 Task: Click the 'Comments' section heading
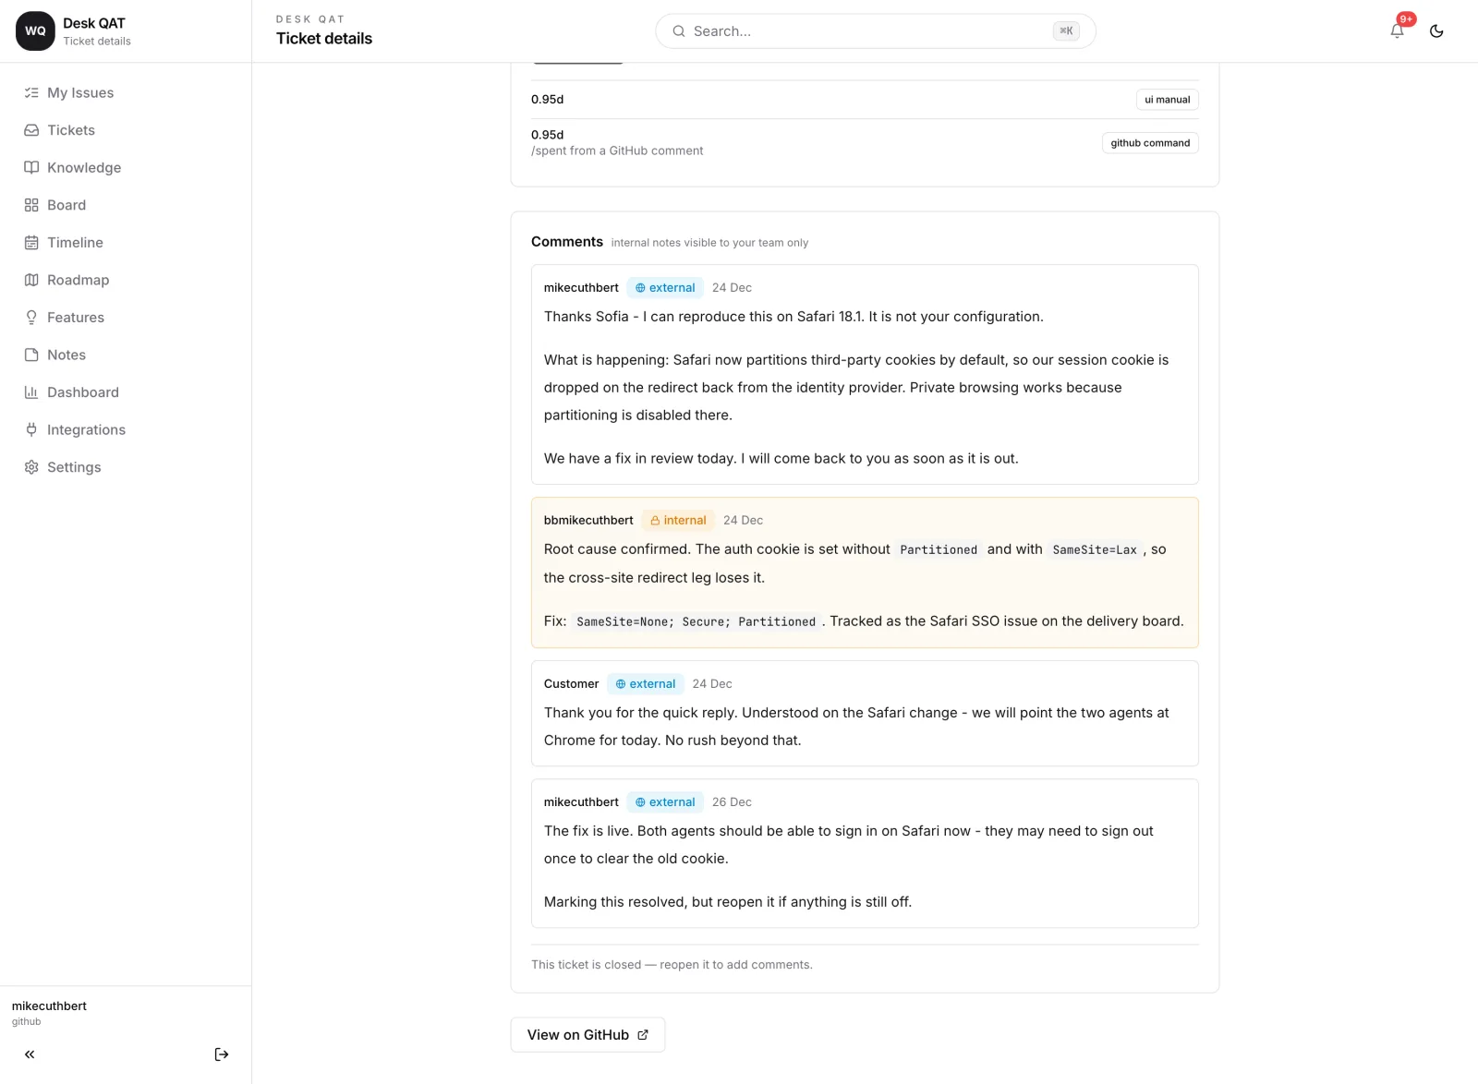pyautogui.click(x=567, y=242)
